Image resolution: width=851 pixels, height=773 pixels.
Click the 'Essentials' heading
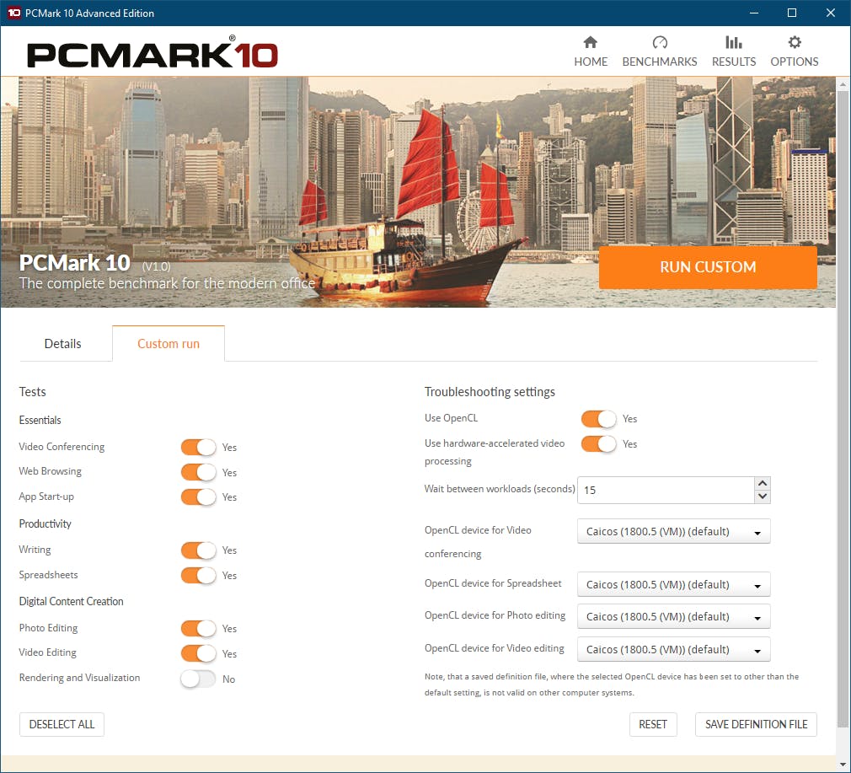[40, 420]
